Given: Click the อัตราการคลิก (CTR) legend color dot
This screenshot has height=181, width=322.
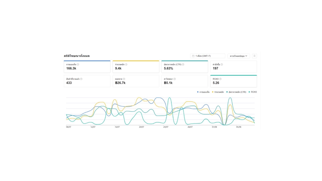Looking at the screenshot, I should point(227,92).
